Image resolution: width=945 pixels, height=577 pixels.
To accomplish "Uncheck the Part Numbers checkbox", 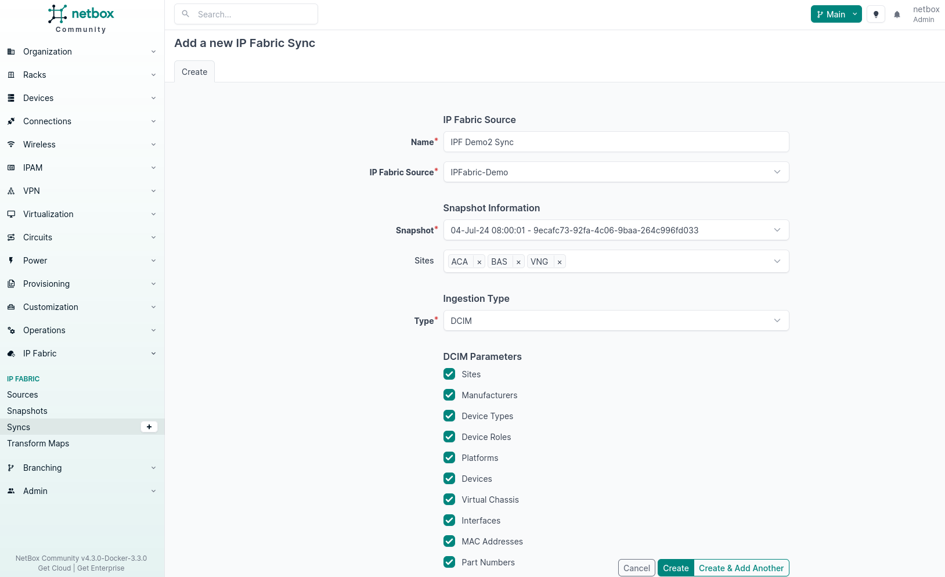I will 449,562.
